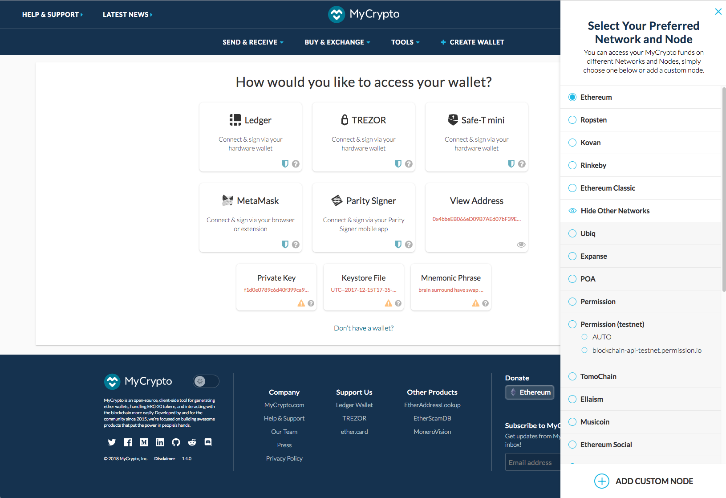Viewport: 726px width, 498px height.
Task: Click the Donate Ethereum button
Action: click(530, 392)
